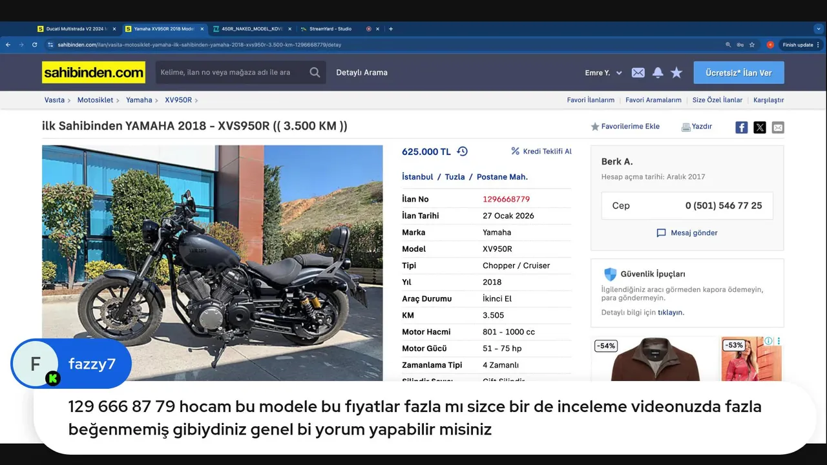Open the browser zoom magnifier icon
Image resolution: width=827 pixels, height=465 pixels.
click(728, 45)
